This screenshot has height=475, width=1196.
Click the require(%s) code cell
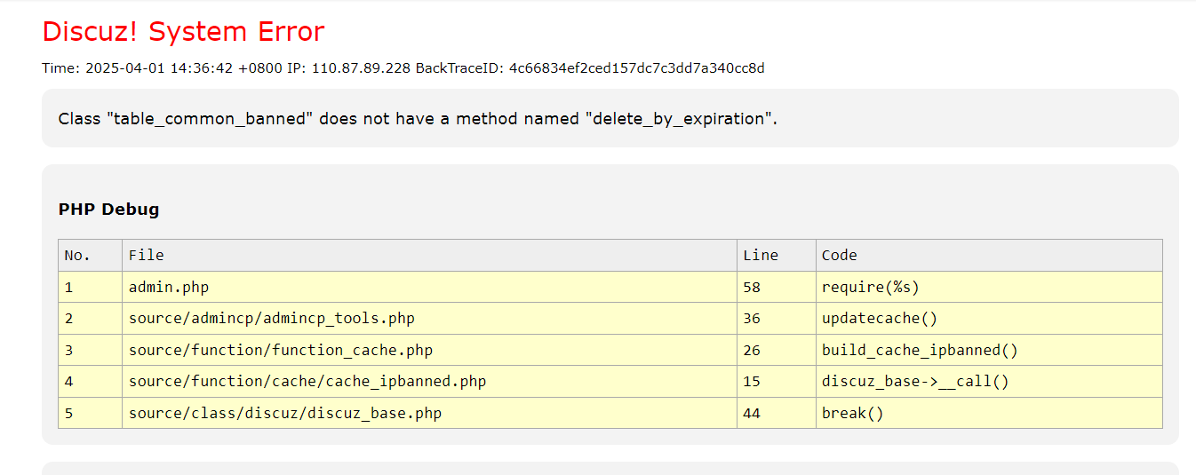[989, 287]
